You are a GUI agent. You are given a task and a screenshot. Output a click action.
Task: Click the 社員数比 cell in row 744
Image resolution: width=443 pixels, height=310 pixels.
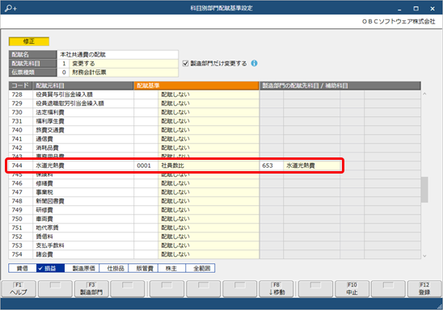click(x=209, y=165)
